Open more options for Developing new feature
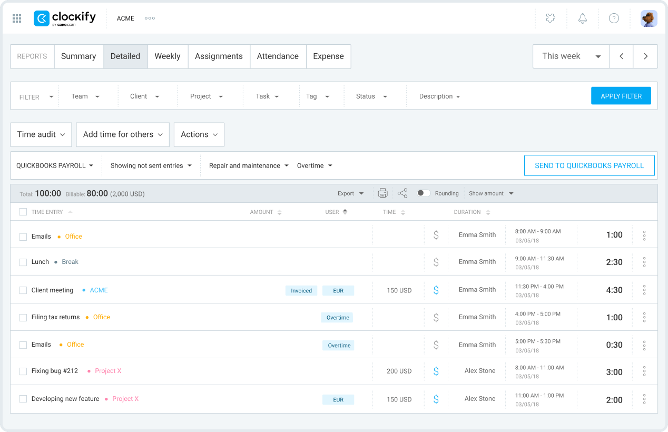 point(644,399)
